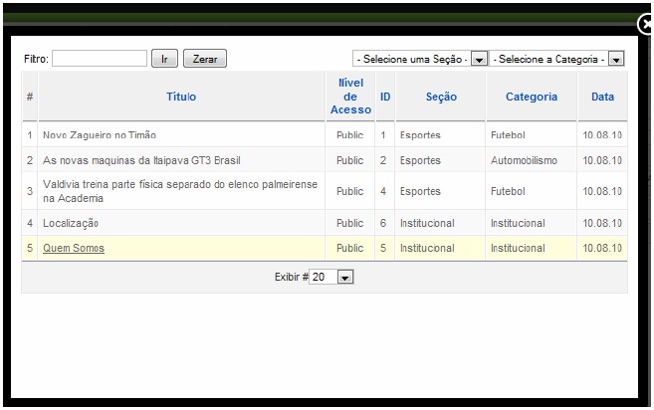Click the Ir filter button
Viewport: 654px width, 410px height.
pos(164,59)
